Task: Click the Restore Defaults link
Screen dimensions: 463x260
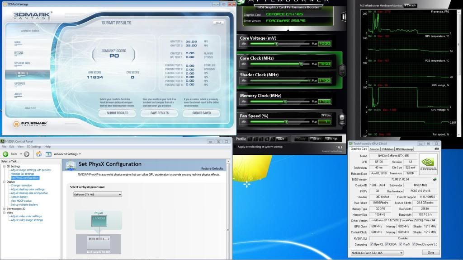Action: 213,169
